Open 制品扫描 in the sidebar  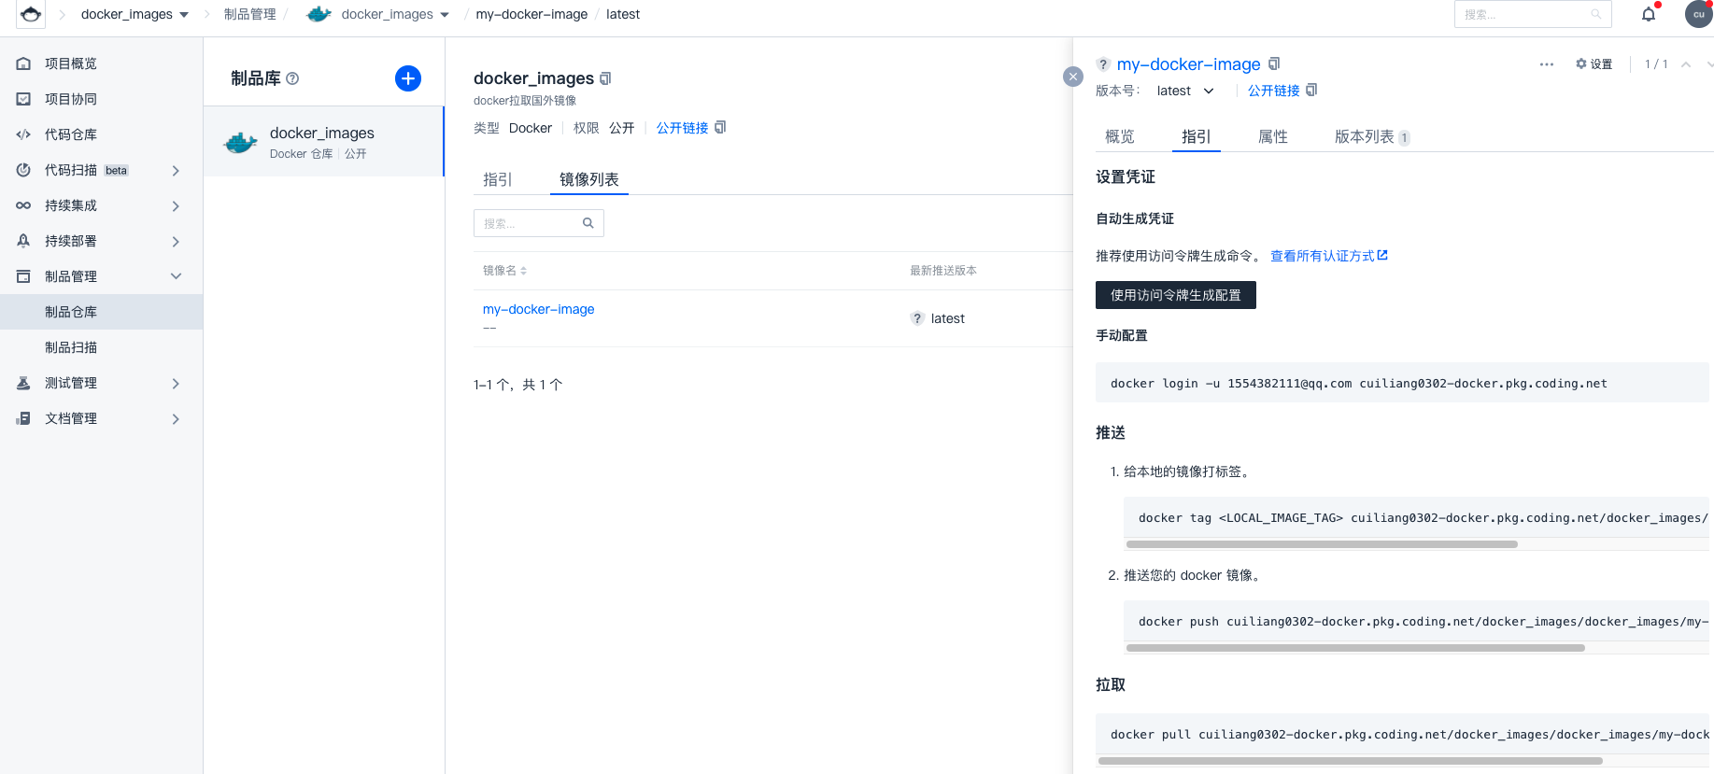point(71,347)
